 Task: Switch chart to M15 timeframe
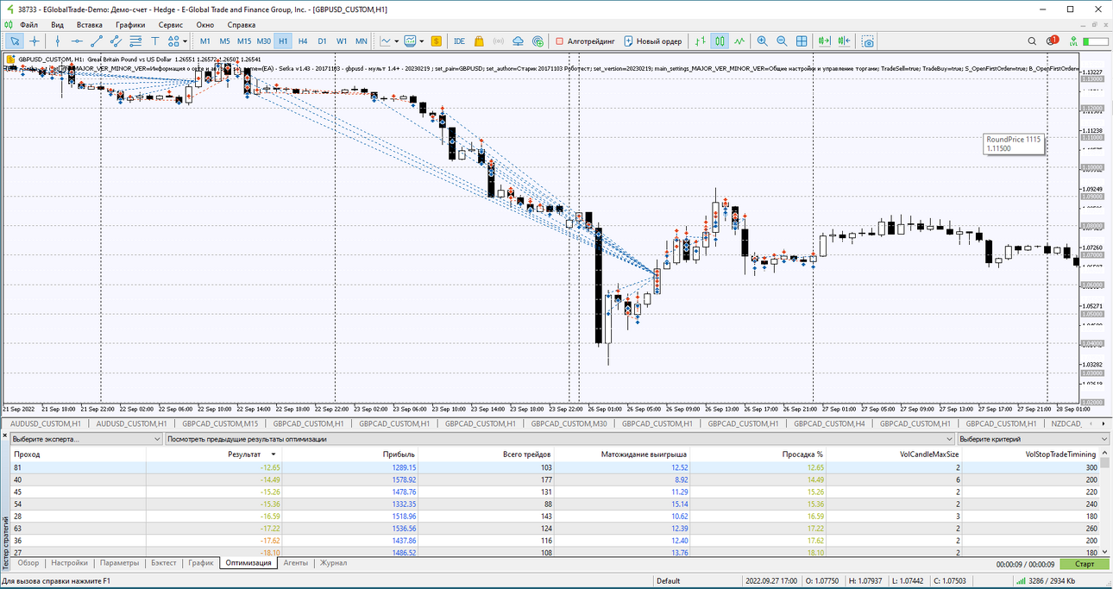tap(244, 41)
